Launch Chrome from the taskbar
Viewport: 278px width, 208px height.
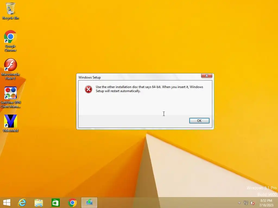pos(72,203)
